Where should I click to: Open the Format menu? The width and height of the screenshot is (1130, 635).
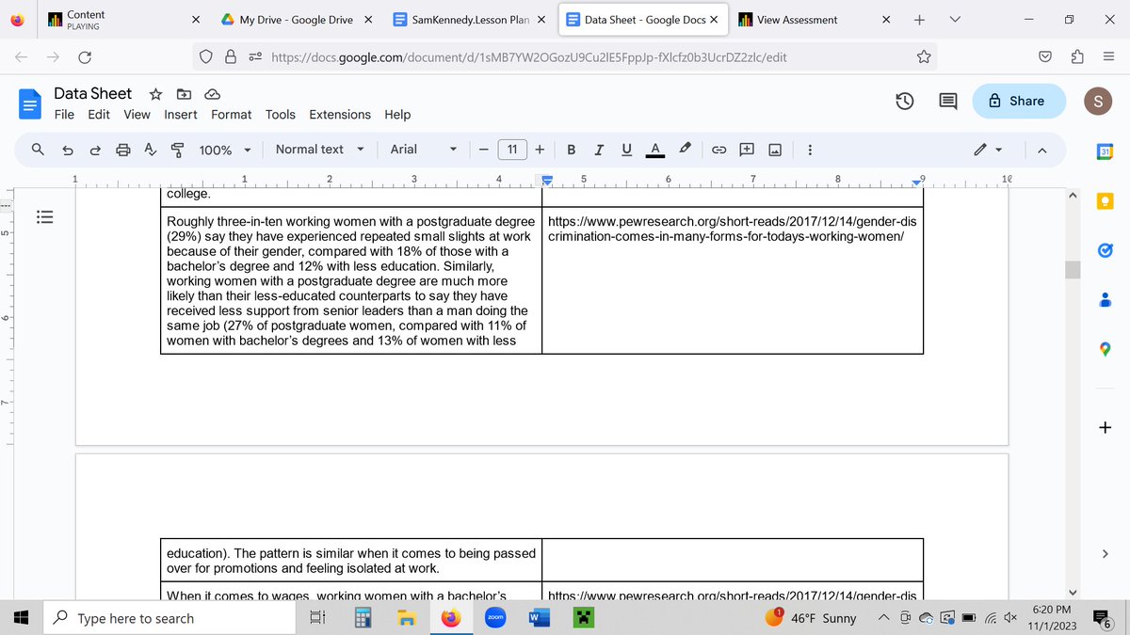click(x=231, y=115)
